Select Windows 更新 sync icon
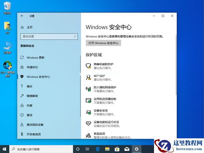 22,58
